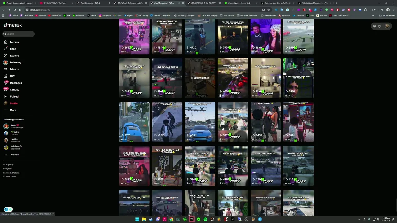Open the Amazon bookmark
The height and width of the screenshot is (223, 397).
[322, 15]
